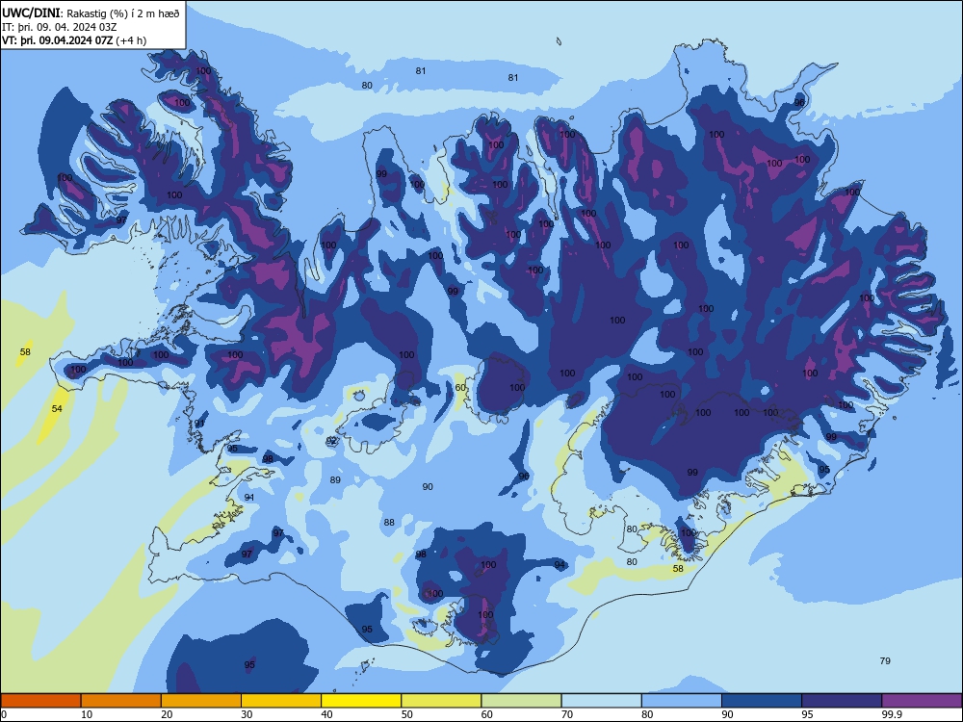Click the legend tick label 99.9
The image size is (963, 722).
tap(892, 714)
